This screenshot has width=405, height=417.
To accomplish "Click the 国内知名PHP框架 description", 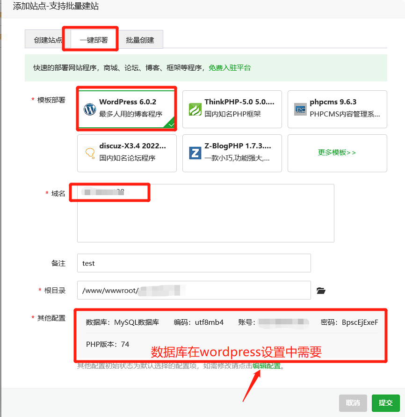I will coord(232,114).
